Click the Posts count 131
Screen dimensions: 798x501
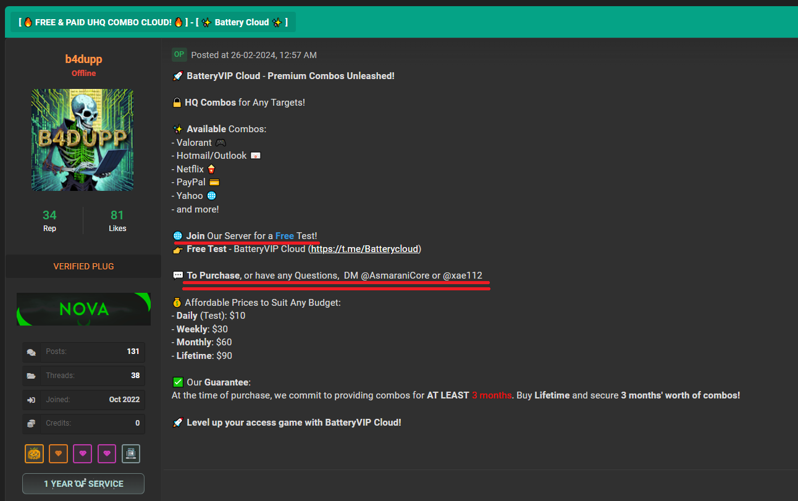coord(133,352)
